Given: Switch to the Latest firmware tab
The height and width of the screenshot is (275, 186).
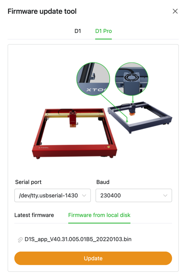Looking at the screenshot, I should pos(34,215).
